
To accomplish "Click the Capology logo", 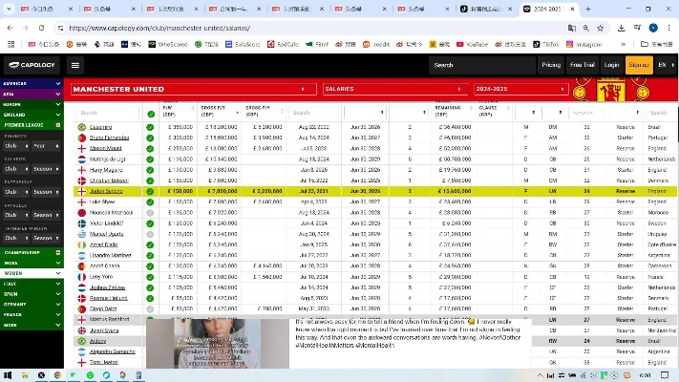I will pos(31,66).
